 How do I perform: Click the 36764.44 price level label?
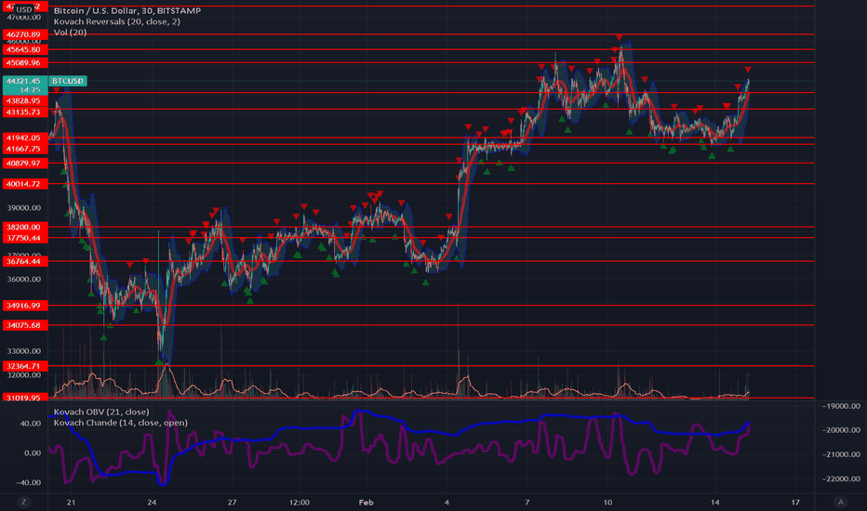click(25, 261)
